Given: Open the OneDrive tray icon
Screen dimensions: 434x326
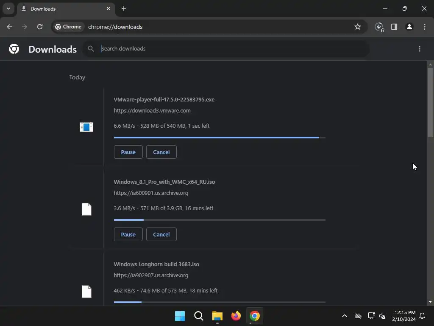Looking at the screenshot, I should coord(358,316).
